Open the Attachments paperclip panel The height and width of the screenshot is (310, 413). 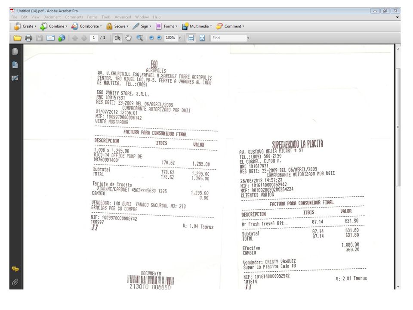(x=15, y=282)
